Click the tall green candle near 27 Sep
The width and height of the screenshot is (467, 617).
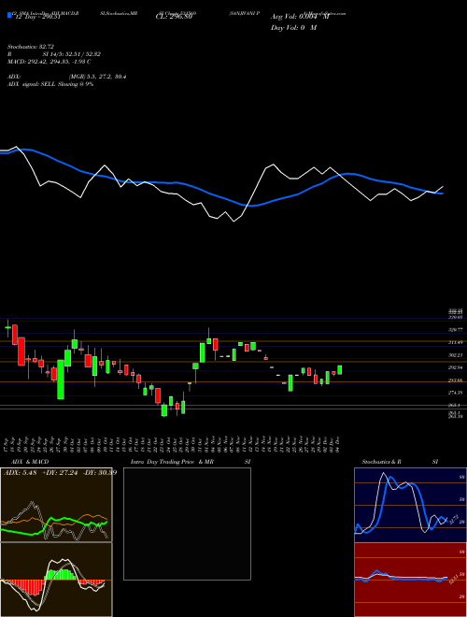pos(61,380)
